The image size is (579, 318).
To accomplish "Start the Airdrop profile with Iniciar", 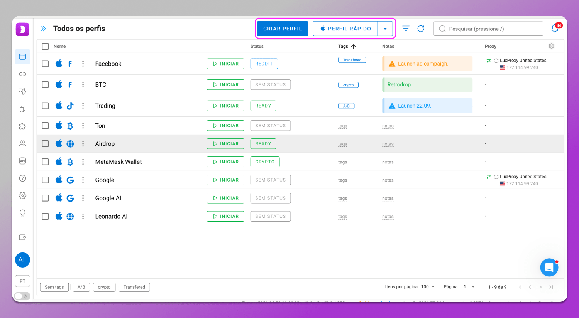I will tap(225, 144).
